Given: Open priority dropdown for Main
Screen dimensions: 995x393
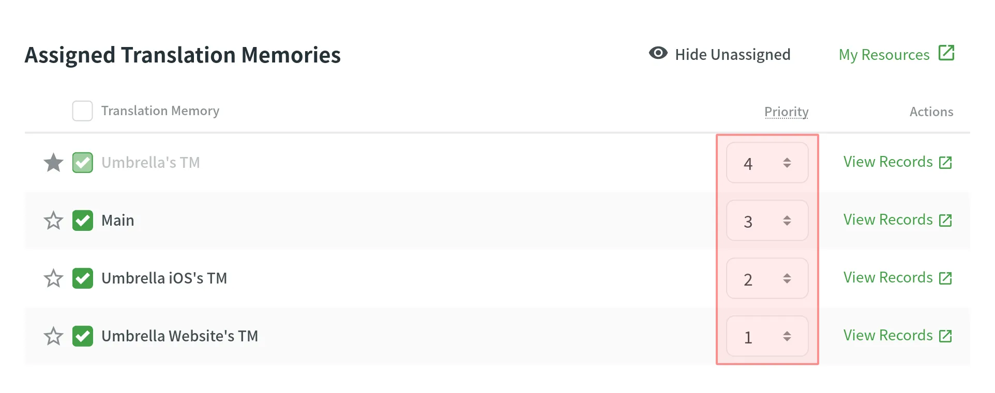Looking at the screenshot, I should 767,221.
